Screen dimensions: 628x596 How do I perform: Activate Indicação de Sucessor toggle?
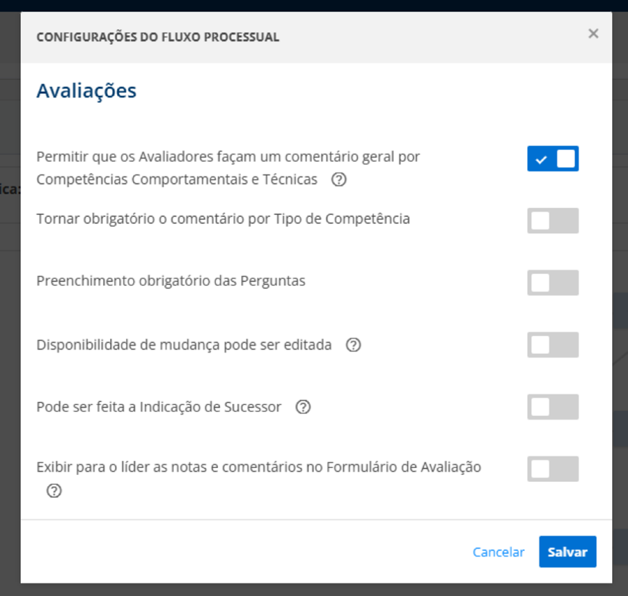(553, 407)
